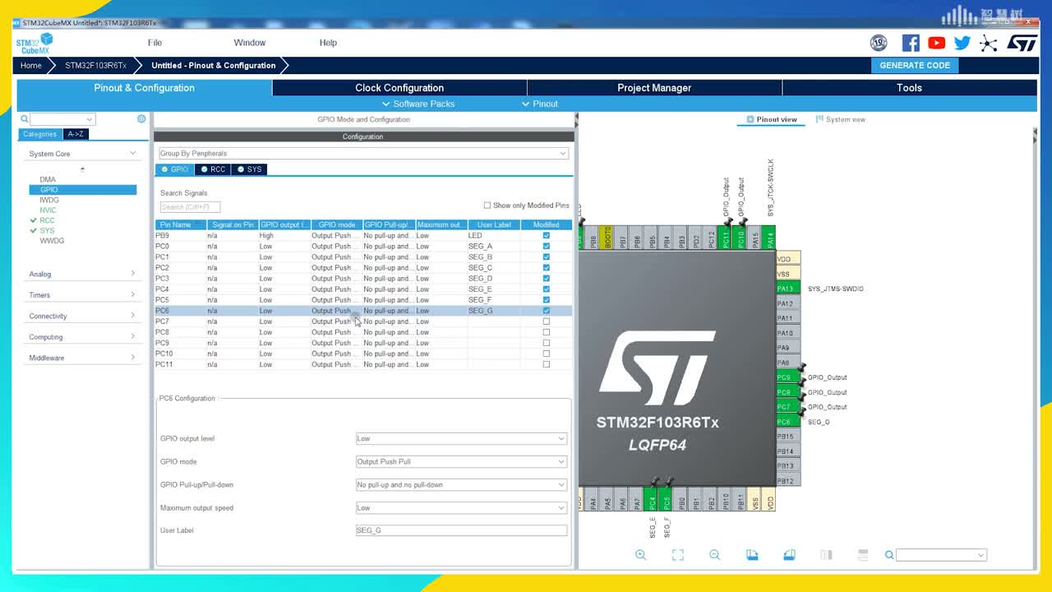Rotate chip clockwise icon
The width and height of the screenshot is (1052, 592).
[752, 555]
